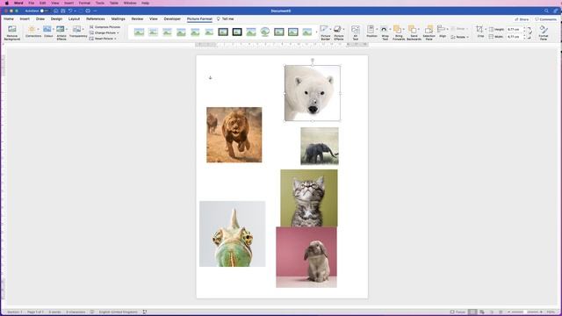
Task: Open the Change Picture dropdown
Action: pyautogui.click(x=104, y=32)
